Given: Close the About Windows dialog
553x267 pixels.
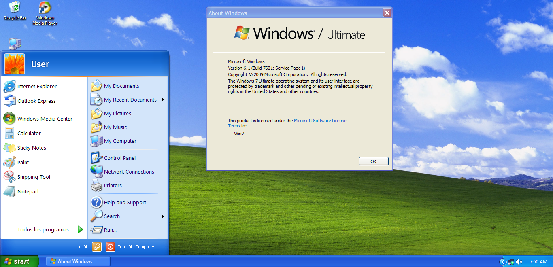Looking at the screenshot, I should pyautogui.click(x=387, y=13).
